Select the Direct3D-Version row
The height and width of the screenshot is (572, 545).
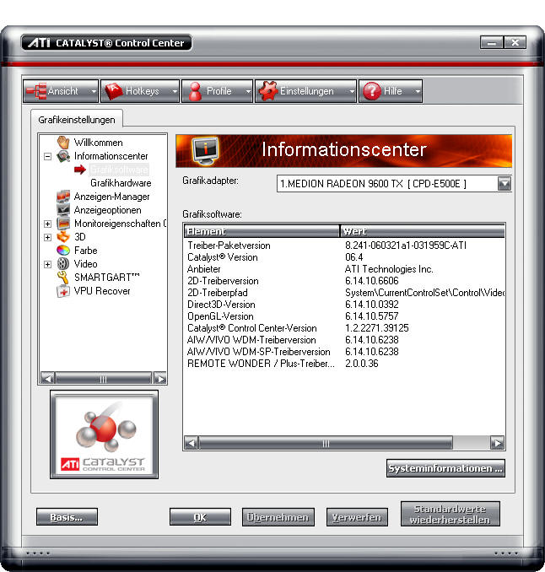(x=344, y=305)
